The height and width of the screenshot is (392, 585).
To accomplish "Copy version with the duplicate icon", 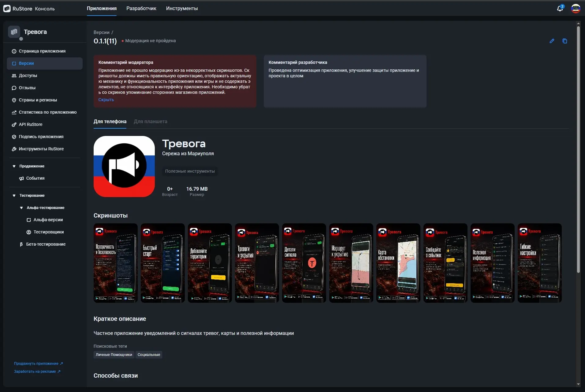I will tap(565, 41).
